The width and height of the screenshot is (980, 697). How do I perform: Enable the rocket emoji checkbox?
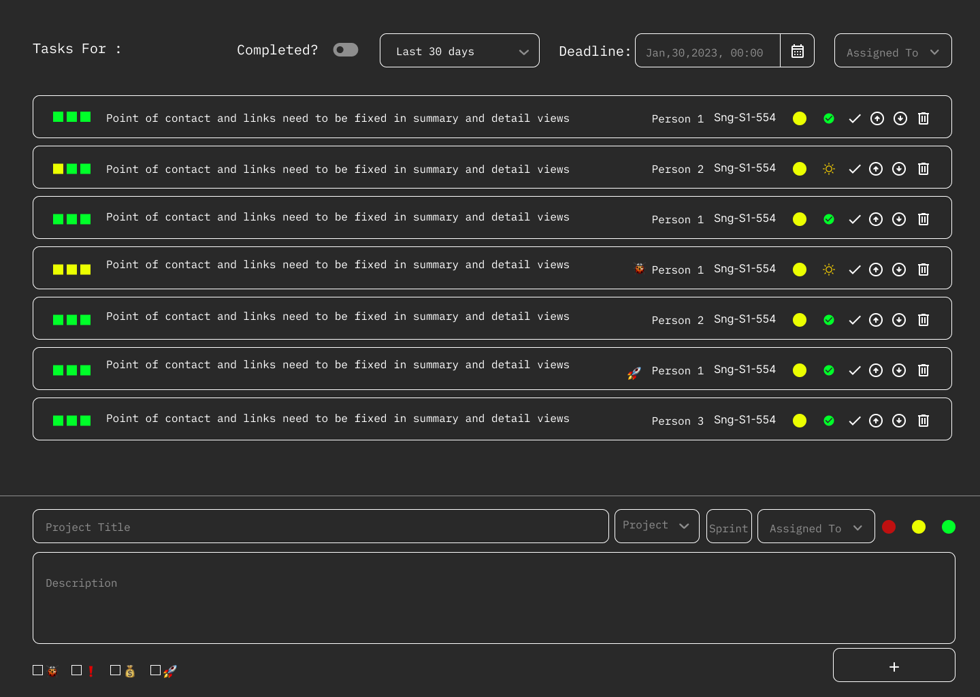click(155, 670)
